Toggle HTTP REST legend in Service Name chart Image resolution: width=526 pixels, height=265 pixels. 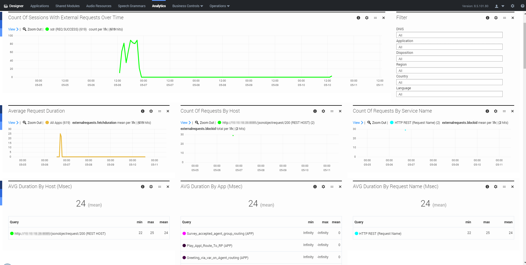392,123
